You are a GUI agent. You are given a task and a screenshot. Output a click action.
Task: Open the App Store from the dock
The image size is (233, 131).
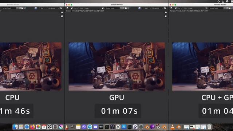pos(124,127)
